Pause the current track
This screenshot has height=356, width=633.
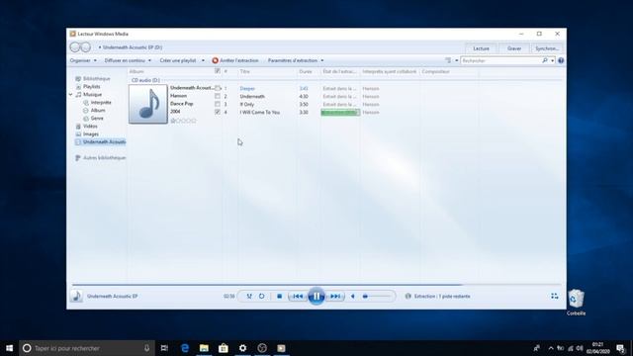[316, 297]
